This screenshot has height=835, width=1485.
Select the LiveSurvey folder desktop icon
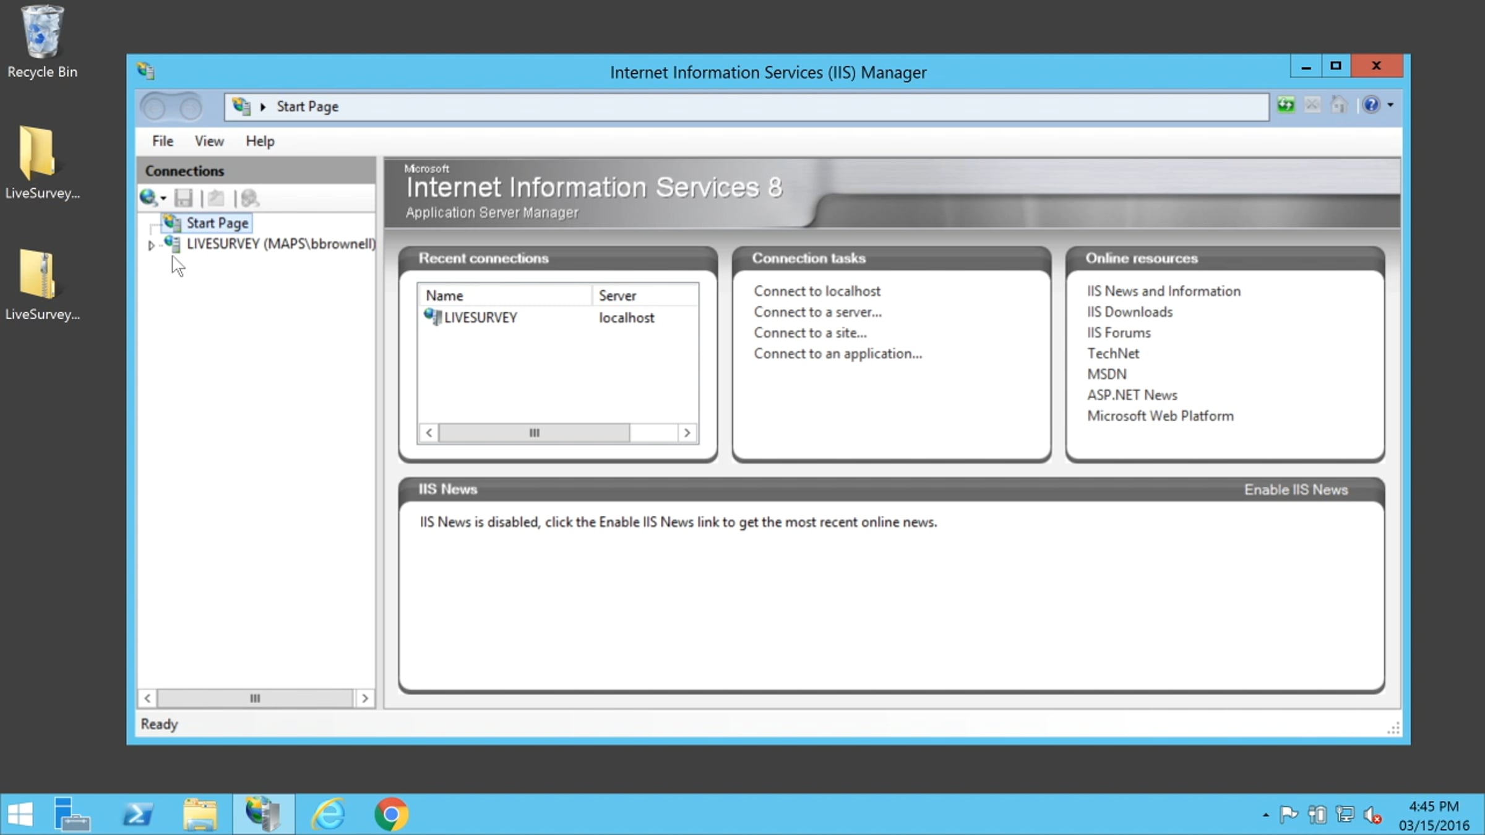(x=42, y=163)
